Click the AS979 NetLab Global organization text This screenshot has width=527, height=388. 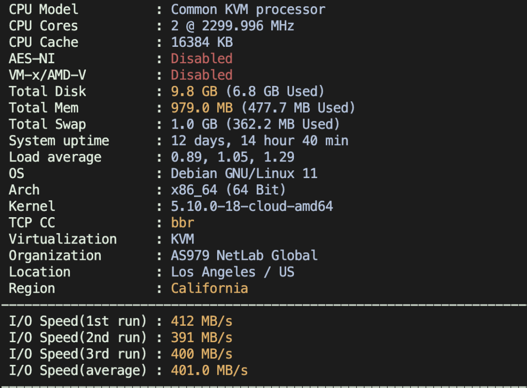[244, 256]
